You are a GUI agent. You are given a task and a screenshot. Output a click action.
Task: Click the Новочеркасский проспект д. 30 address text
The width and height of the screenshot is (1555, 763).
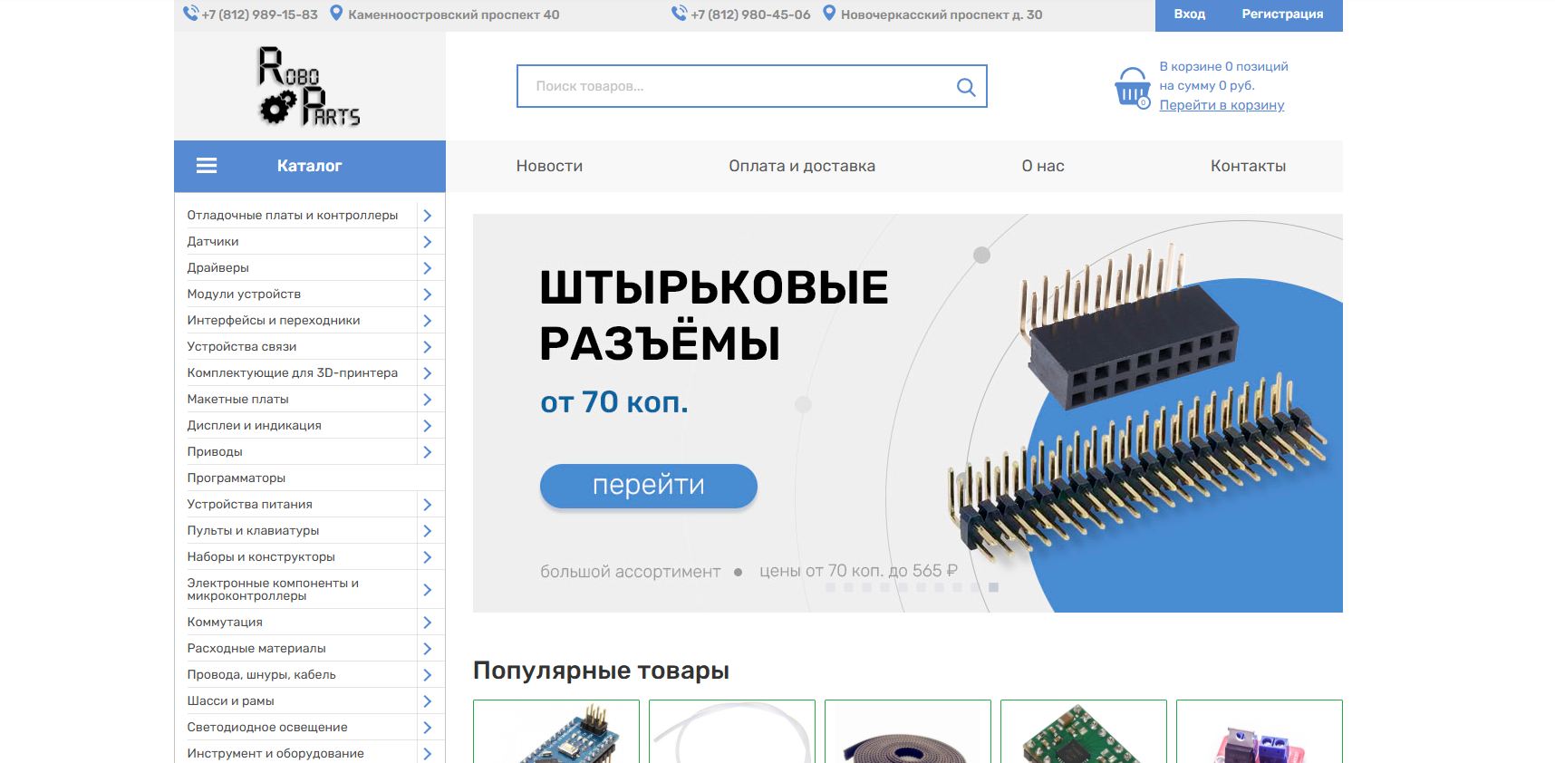[x=942, y=14]
